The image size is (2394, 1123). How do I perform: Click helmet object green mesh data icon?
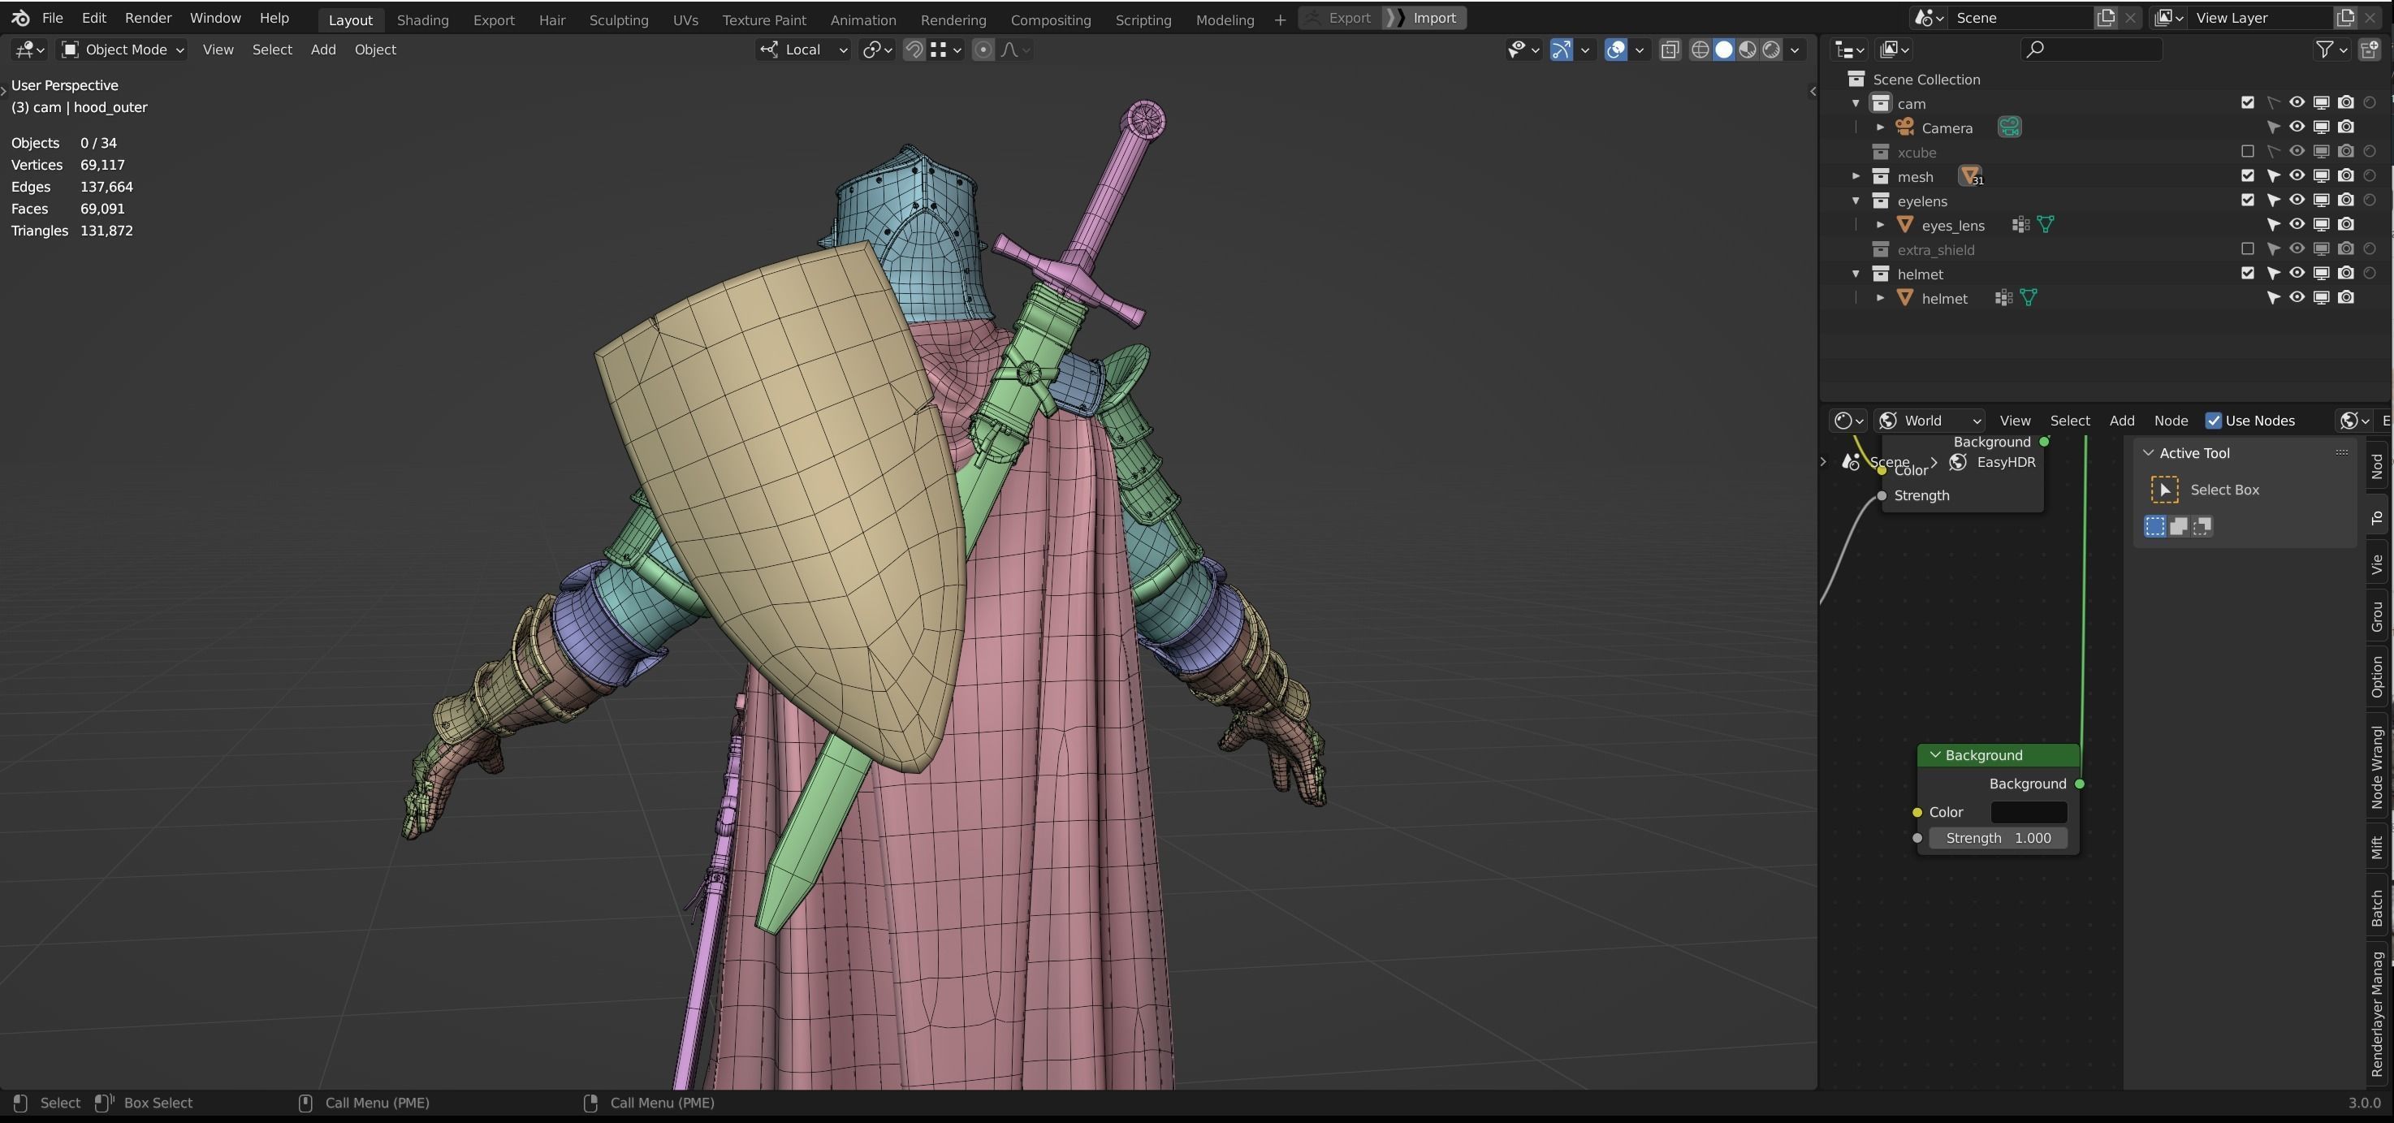click(x=2029, y=297)
